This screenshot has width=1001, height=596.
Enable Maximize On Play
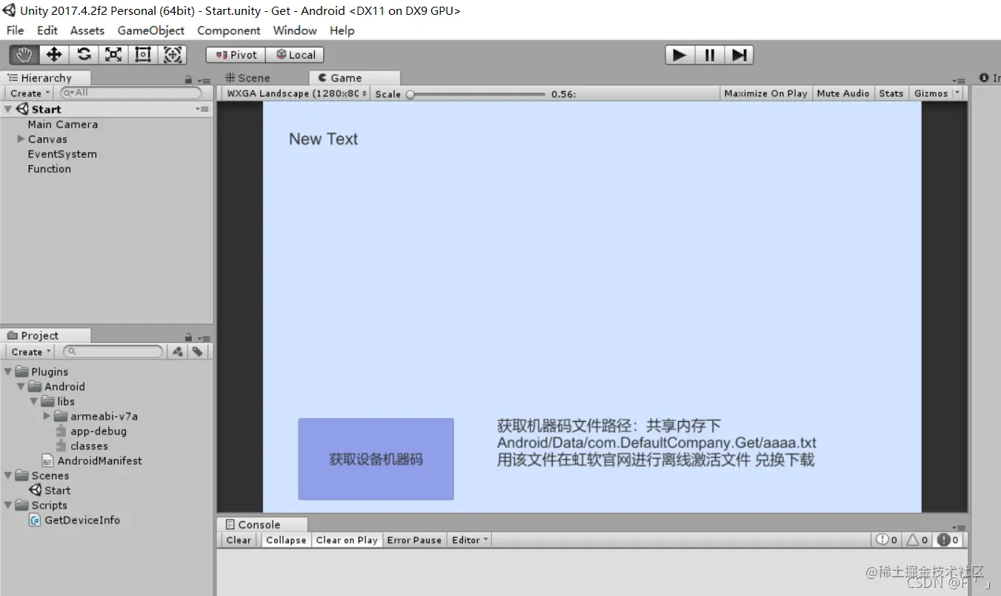pyautogui.click(x=765, y=93)
